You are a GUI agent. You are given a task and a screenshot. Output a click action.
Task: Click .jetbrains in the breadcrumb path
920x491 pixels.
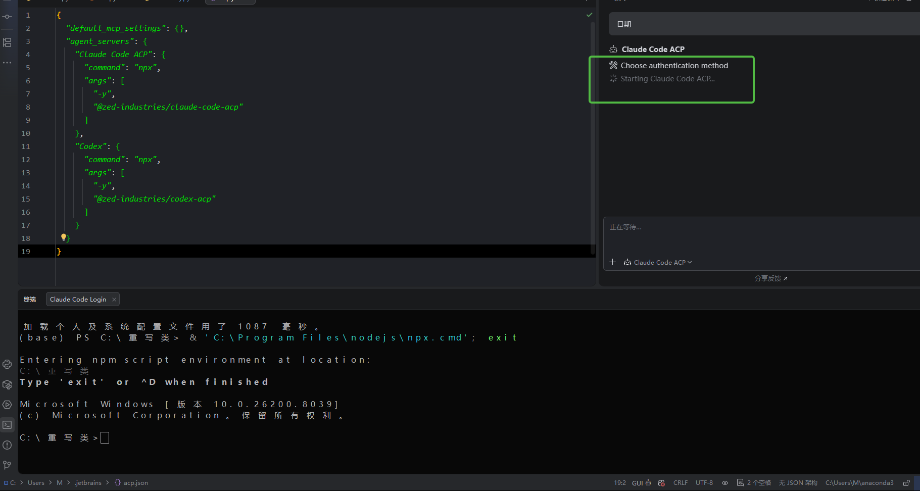[88, 483]
